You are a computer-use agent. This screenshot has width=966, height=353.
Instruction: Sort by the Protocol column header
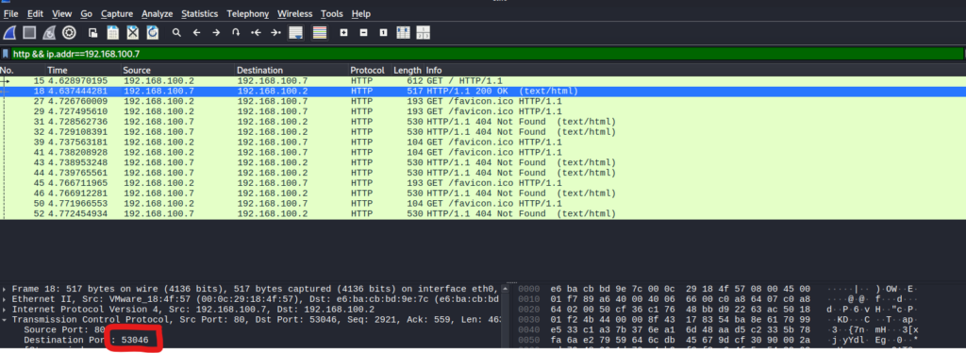tap(370, 70)
